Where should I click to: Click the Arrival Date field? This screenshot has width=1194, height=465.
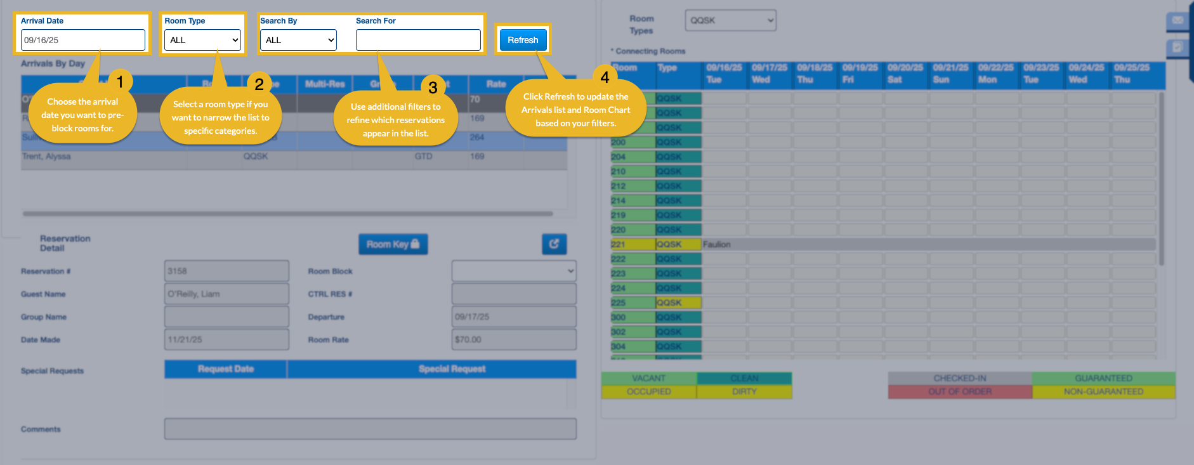82,40
